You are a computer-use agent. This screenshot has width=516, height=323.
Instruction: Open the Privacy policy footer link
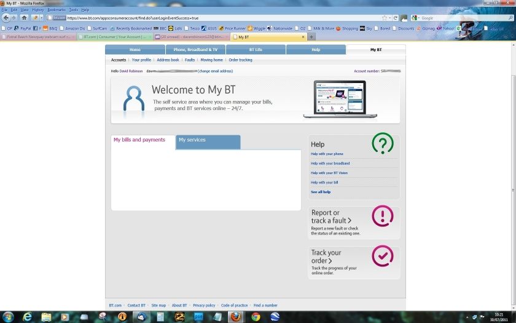coord(204,306)
